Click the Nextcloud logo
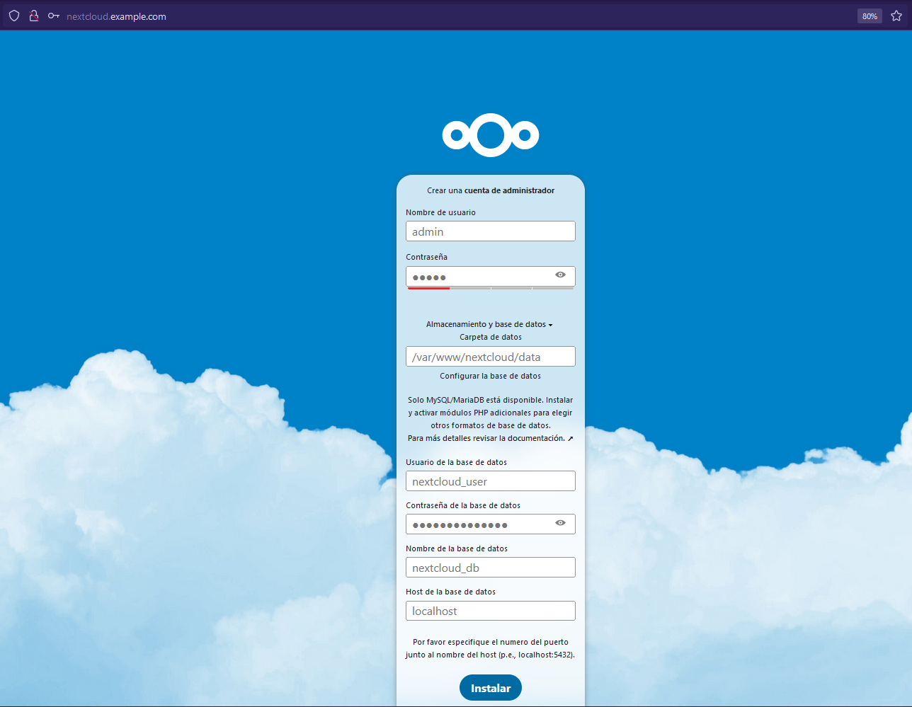This screenshot has width=912, height=707. 491,134
